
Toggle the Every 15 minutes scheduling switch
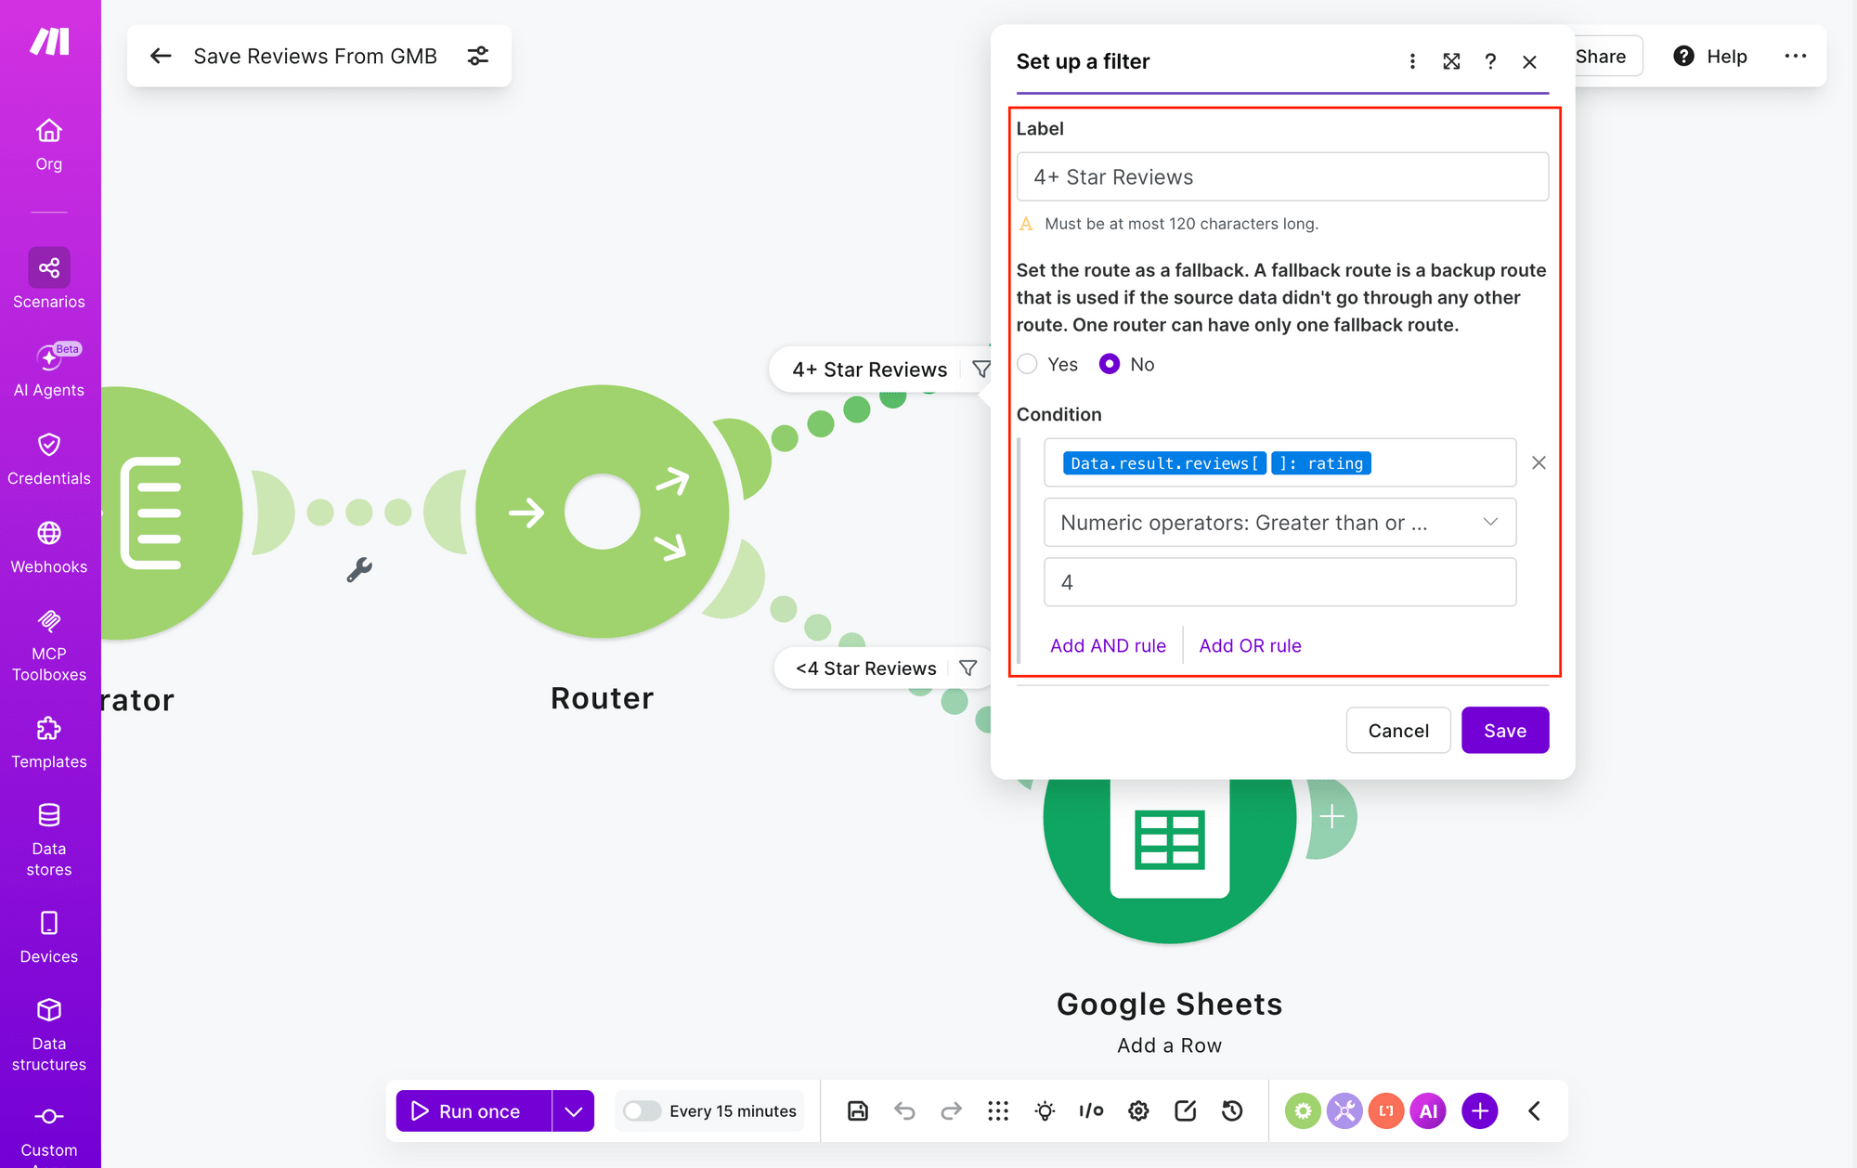pos(642,1110)
